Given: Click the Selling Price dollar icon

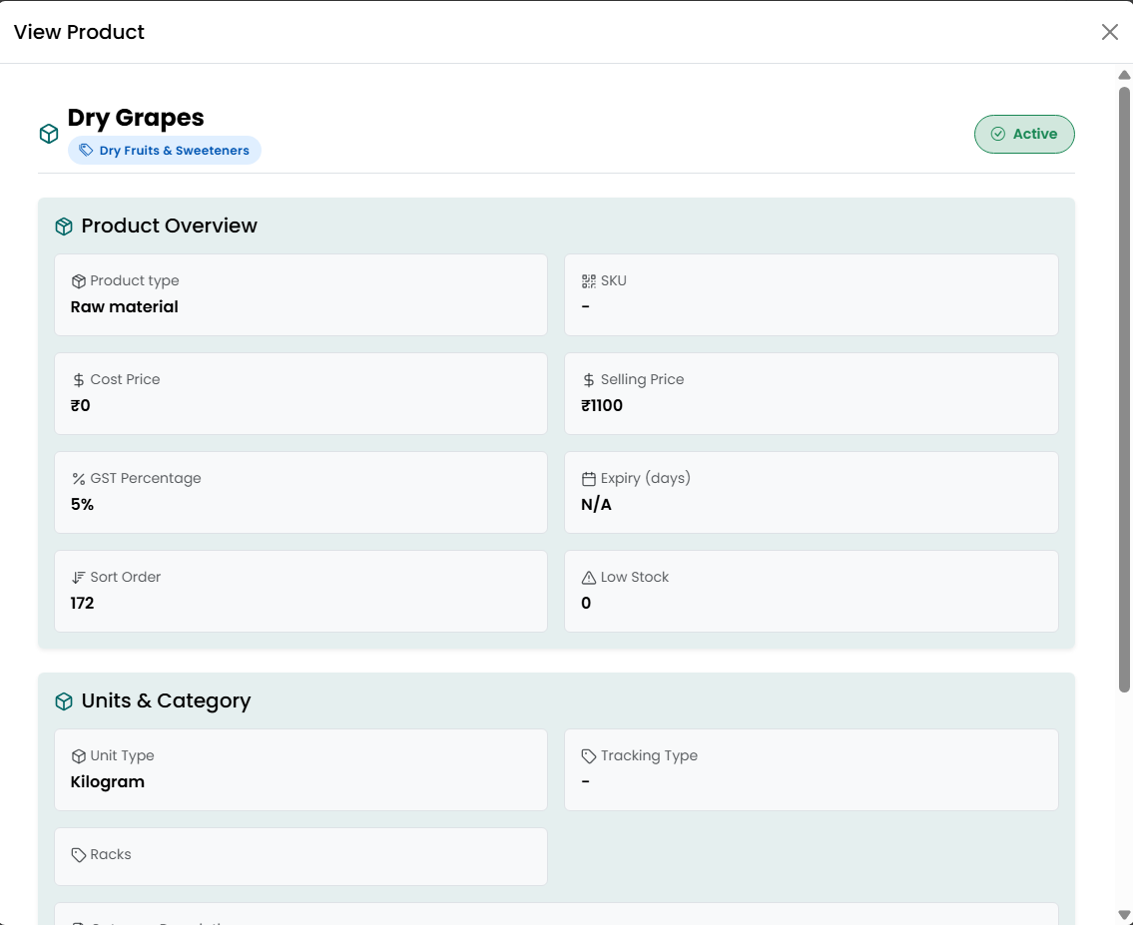Looking at the screenshot, I should click(x=589, y=380).
